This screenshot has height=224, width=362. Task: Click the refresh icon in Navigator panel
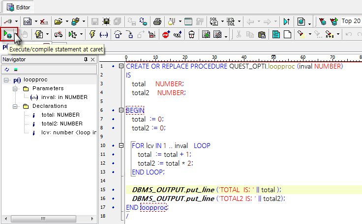coord(7,69)
